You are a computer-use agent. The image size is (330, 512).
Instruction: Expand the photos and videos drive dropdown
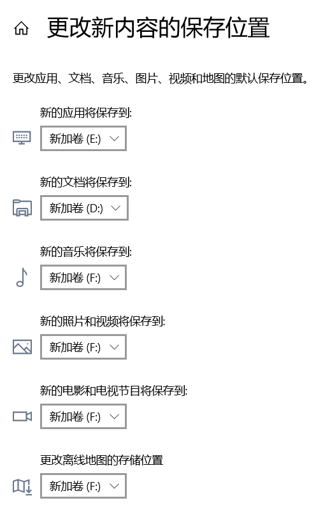(83, 347)
